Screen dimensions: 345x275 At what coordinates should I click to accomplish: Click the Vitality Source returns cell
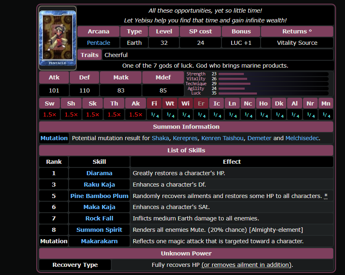297,43
